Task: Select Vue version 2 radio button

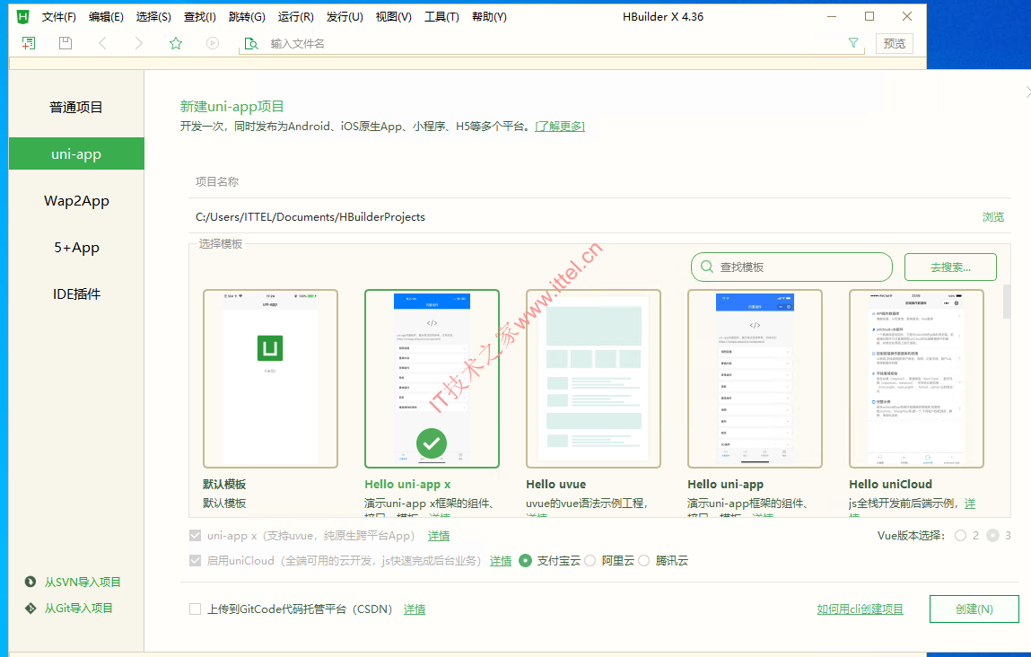Action: 961,535
